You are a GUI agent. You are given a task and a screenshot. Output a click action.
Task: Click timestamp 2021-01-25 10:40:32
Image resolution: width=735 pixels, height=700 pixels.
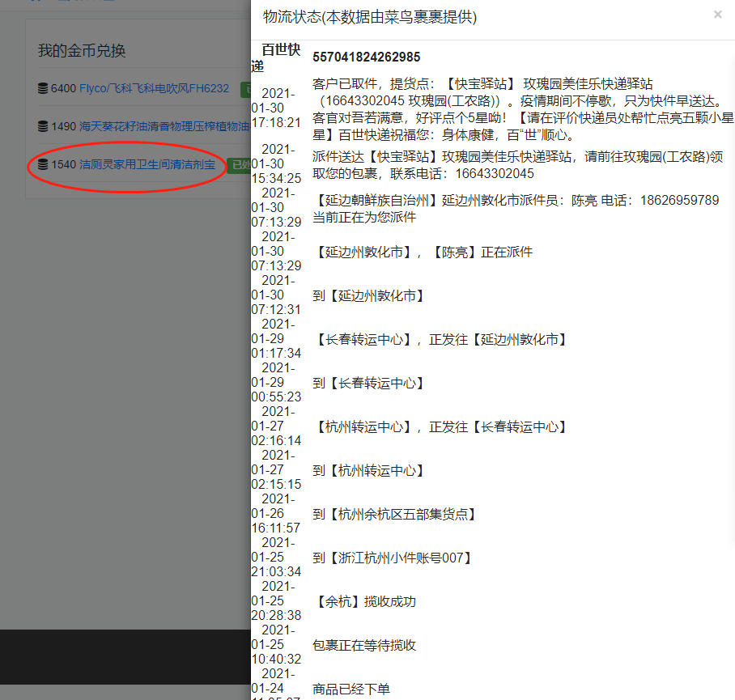pos(276,644)
